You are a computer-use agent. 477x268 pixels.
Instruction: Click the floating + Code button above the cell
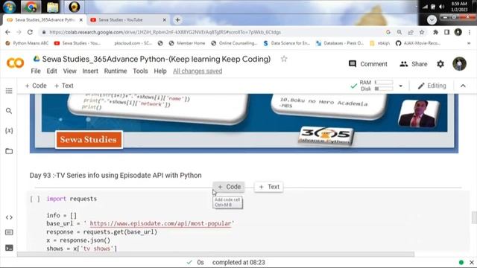(x=229, y=187)
